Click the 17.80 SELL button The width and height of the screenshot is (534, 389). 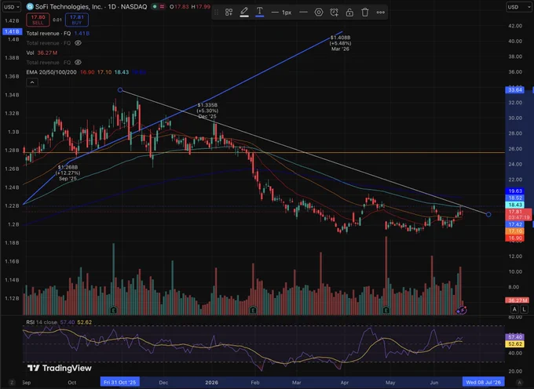click(38, 20)
